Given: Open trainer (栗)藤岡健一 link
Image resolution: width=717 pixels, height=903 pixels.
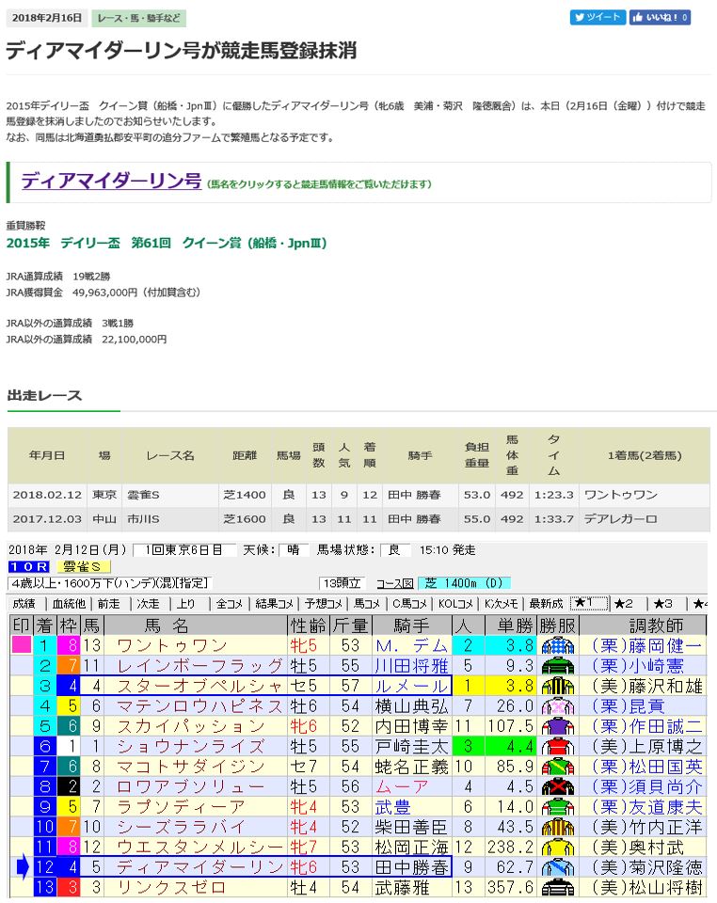Looking at the screenshot, I should 647,645.
